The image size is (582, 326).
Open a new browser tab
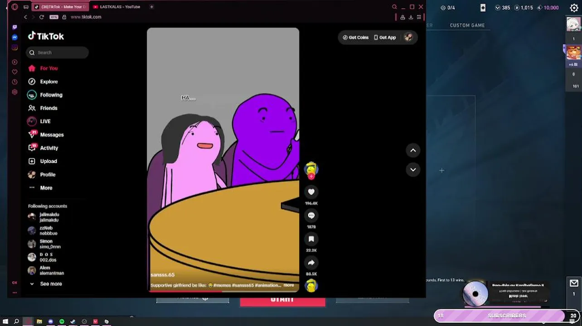[151, 7]
